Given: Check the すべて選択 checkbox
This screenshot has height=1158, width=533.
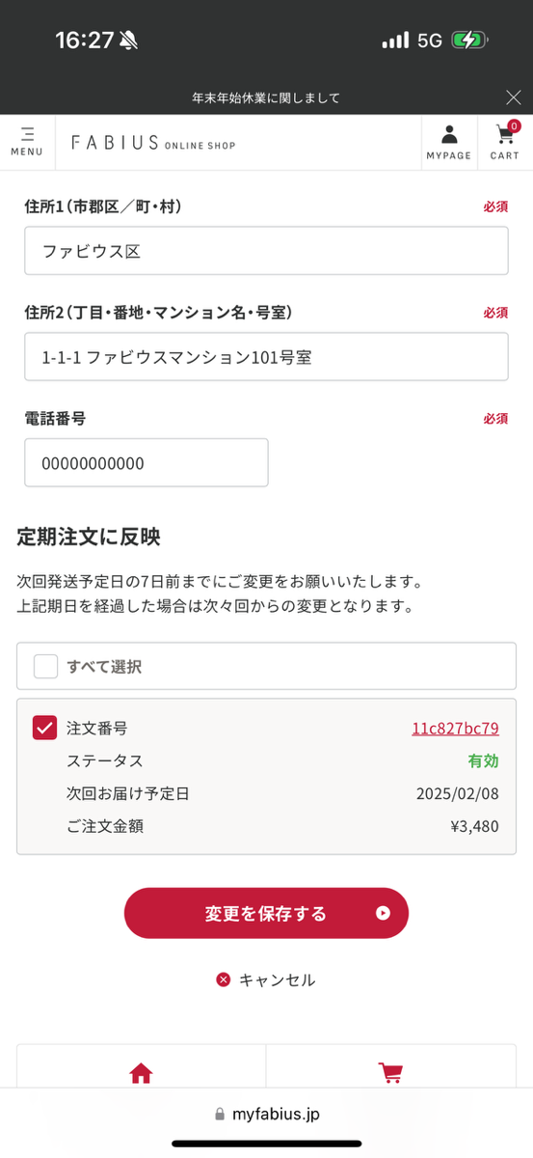Looking at the screenshot, I should (x=45, y=666).
